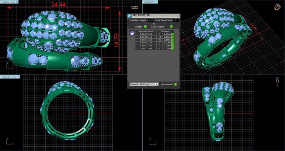The height and width of the screenshot is (151, 285).
Task: Click the green arrow for the 2.10 X 2.10 row
Action: click(173, 37)
